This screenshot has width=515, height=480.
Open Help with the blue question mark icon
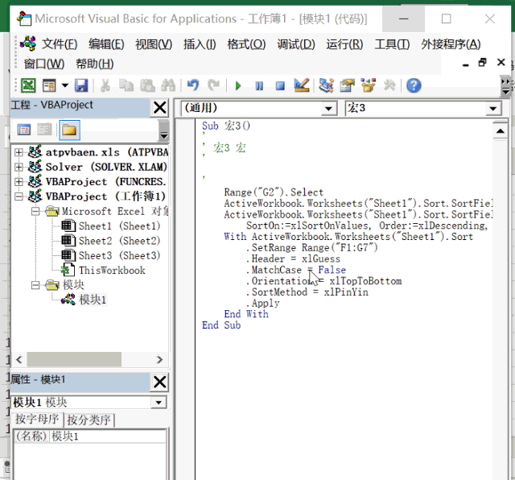414,86
